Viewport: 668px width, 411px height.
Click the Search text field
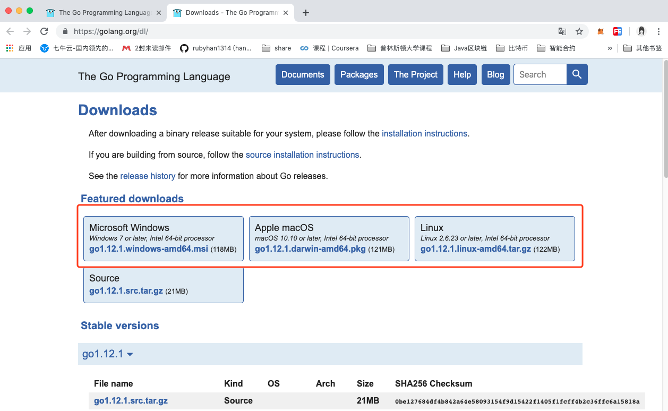click(x=540, y=74)
